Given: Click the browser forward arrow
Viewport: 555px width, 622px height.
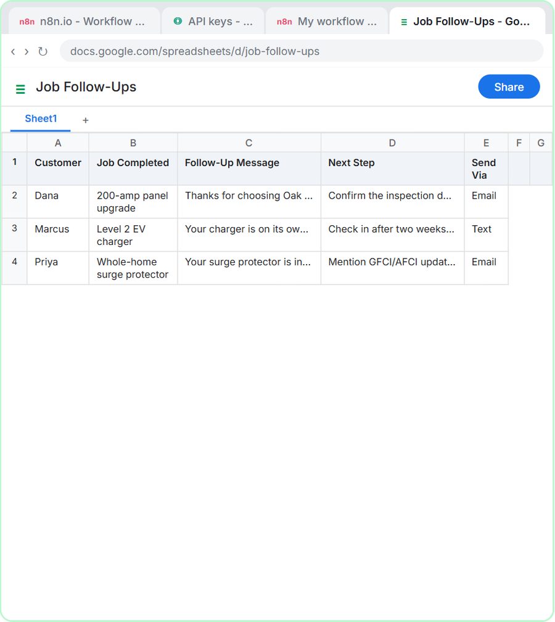Looking at the screenshot, I should coord(27,52).
